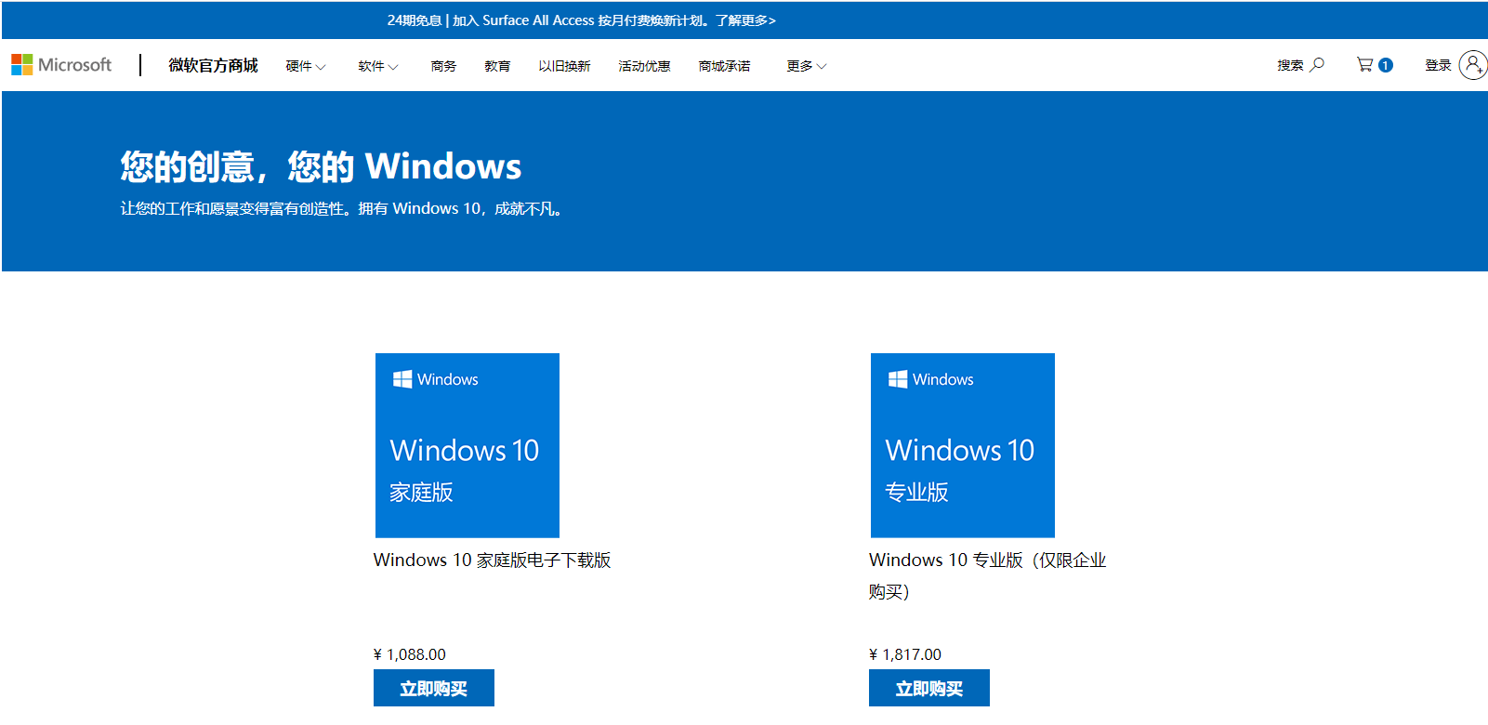Click the 搜索 search label
The height and width of the screenshot is (725, 1488).
(1290, 65)
